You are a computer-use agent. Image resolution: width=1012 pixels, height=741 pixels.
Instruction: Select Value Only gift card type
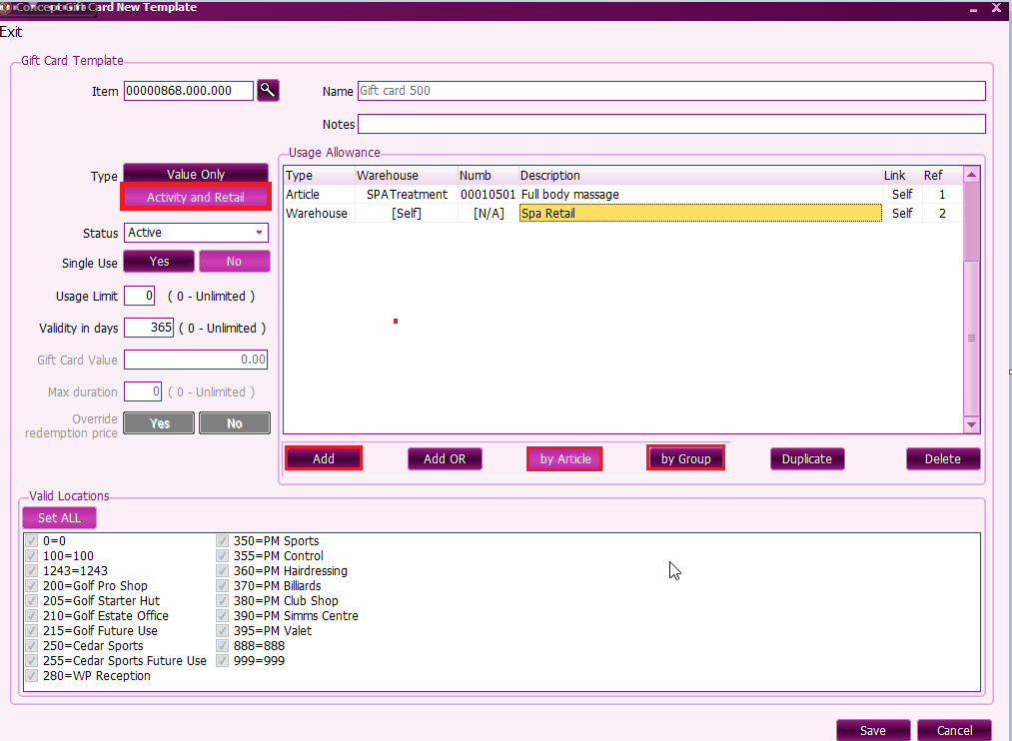point(196,174)
